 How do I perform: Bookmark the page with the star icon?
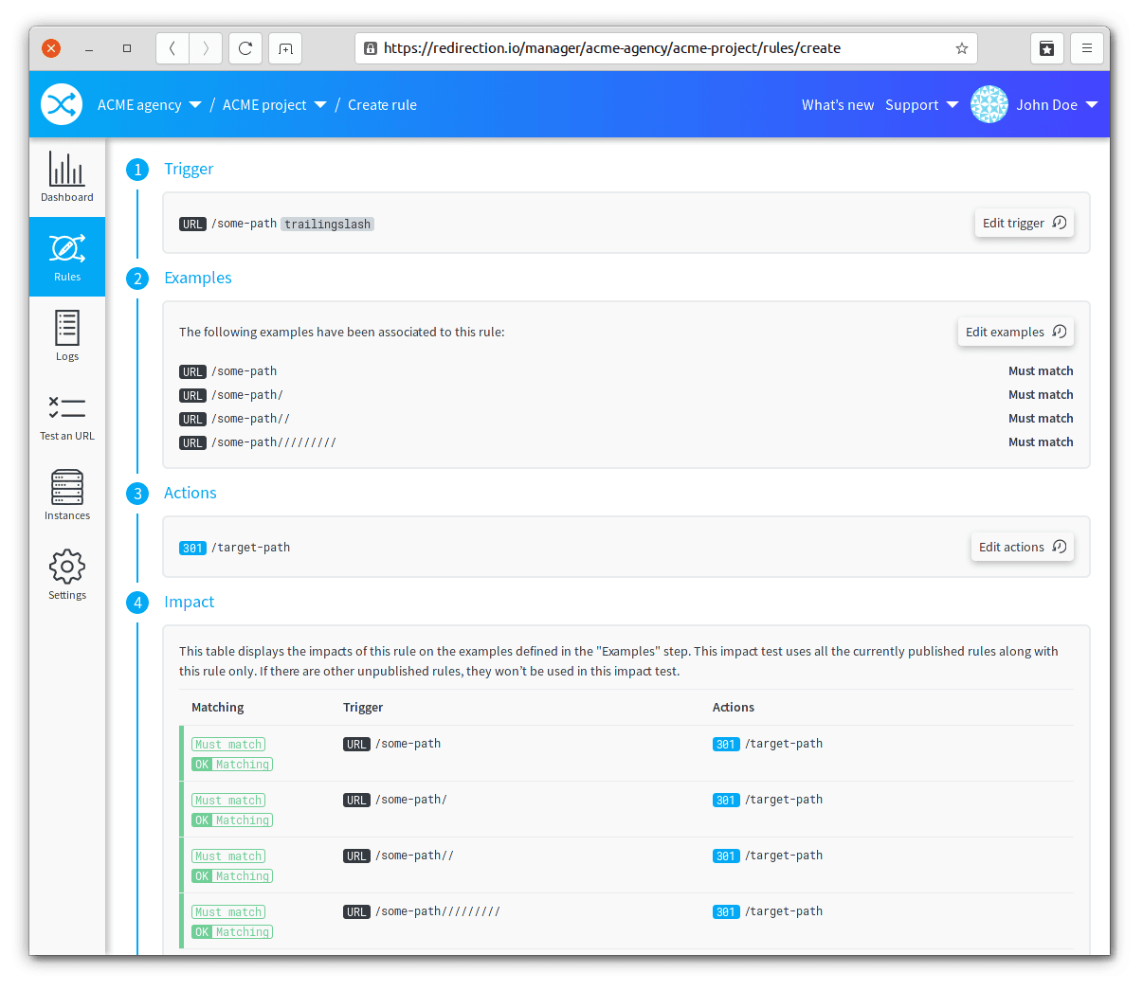pyautogui.click(x=962, y=48)
